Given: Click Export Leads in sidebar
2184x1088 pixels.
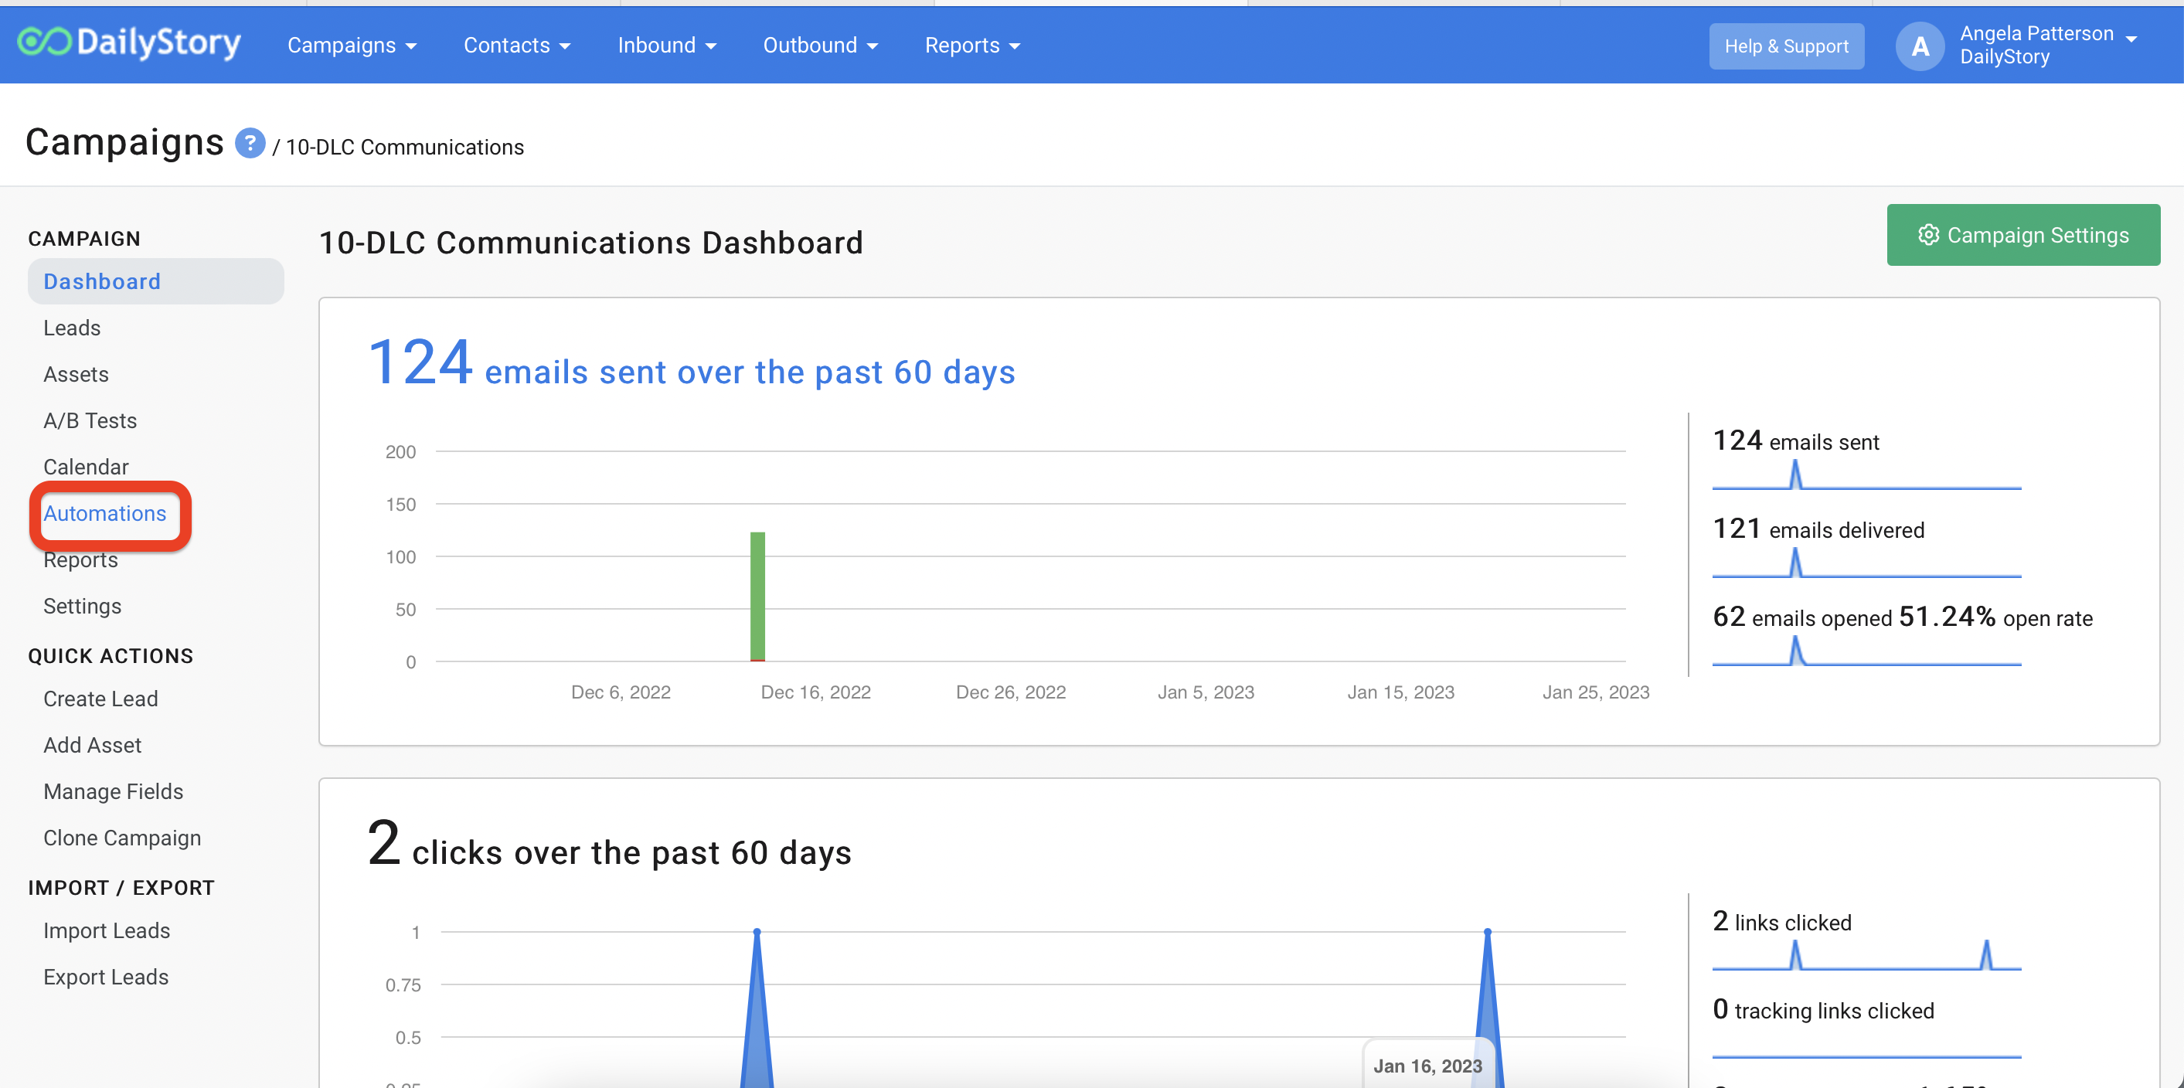Looking at the screenshot, I should coord(106,977).
